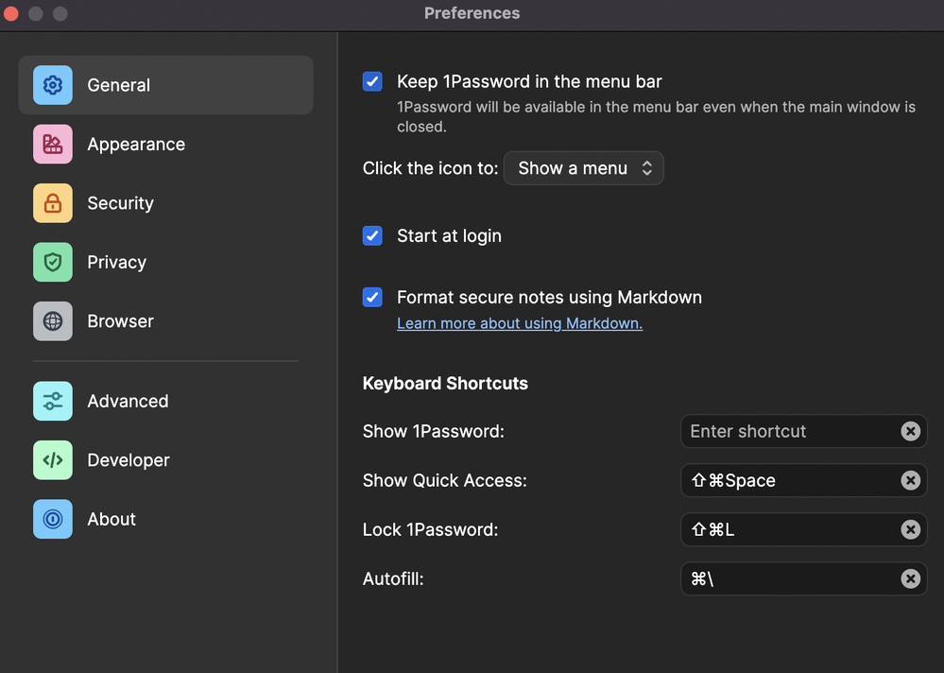
Task: Toggle Format secure notes using Markdown
Action: point(372,297)
